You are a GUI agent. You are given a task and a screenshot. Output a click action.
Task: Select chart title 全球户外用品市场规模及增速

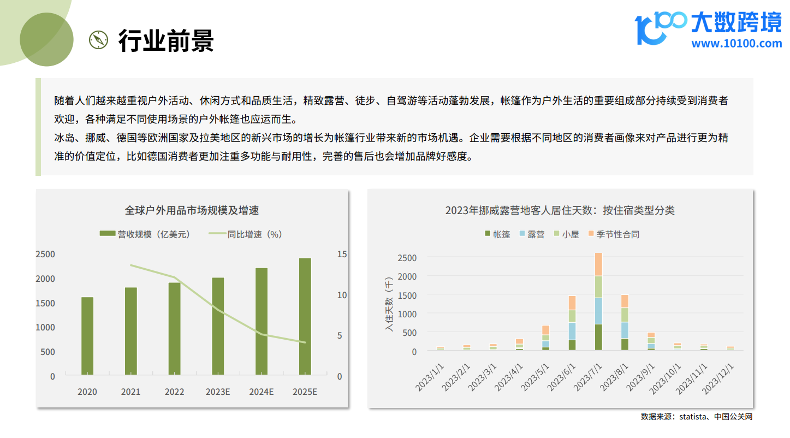click(x=192, y=210)
